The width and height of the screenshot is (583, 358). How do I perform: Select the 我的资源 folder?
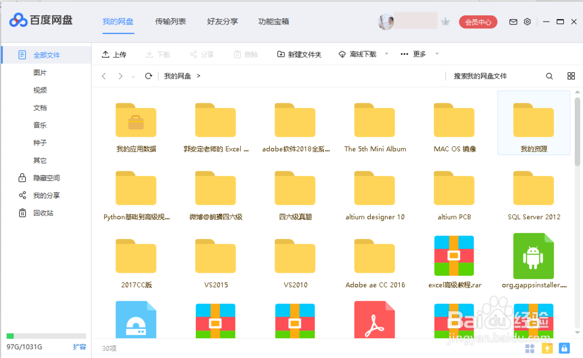click(x=533, y=123)
